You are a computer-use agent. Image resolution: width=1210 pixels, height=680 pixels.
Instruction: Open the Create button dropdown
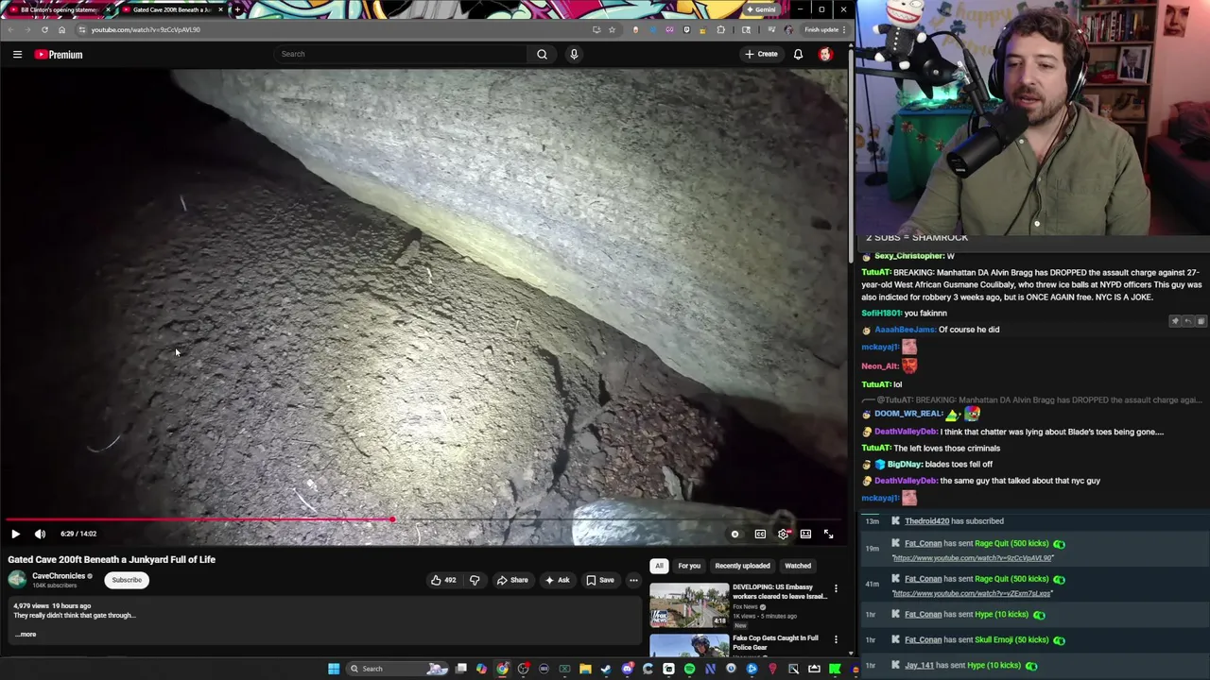point(761,54)
